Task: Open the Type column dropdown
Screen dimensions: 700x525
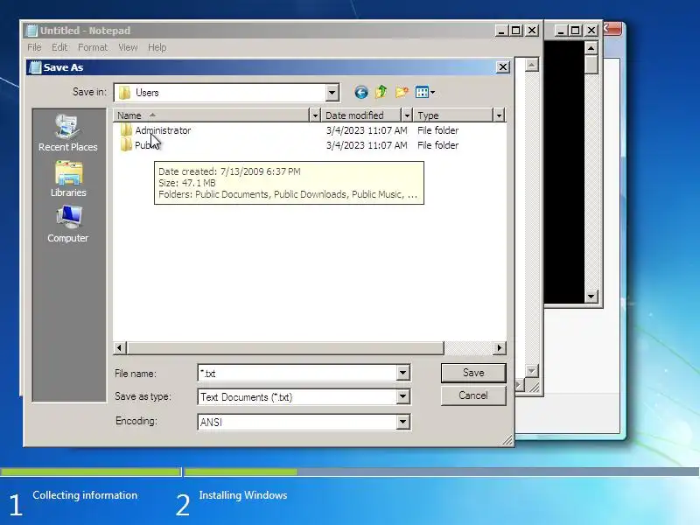Action: 499,115
